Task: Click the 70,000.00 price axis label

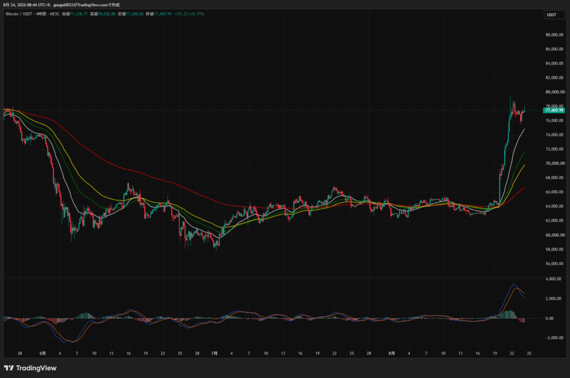Action: click(x=555, y=163)
